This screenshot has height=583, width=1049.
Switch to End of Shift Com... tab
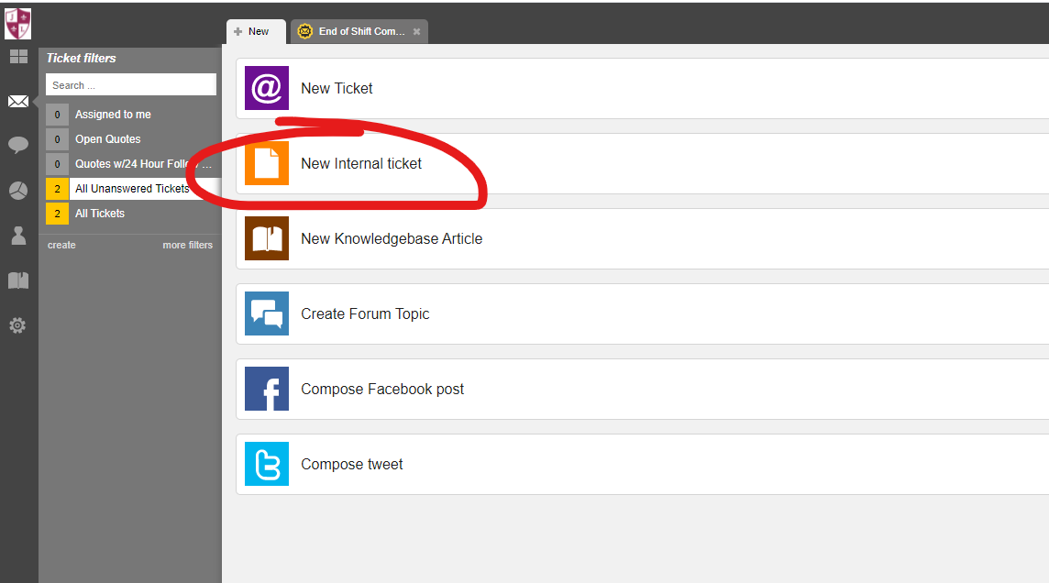(x=359, y=31)
